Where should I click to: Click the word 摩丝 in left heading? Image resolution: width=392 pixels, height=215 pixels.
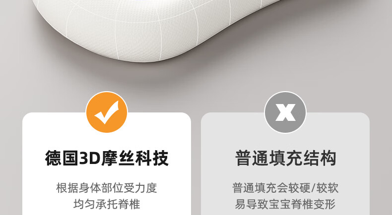pos(118,158)
